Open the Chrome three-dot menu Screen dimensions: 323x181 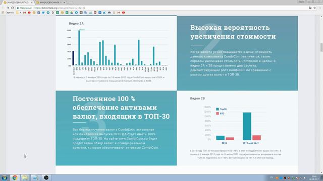coord(320,8)
